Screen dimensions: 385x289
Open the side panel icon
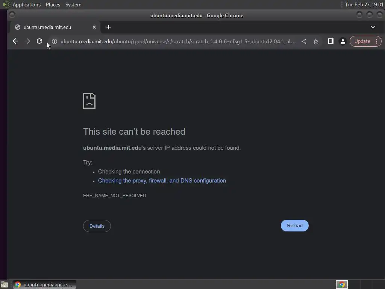tap(331, 41)
